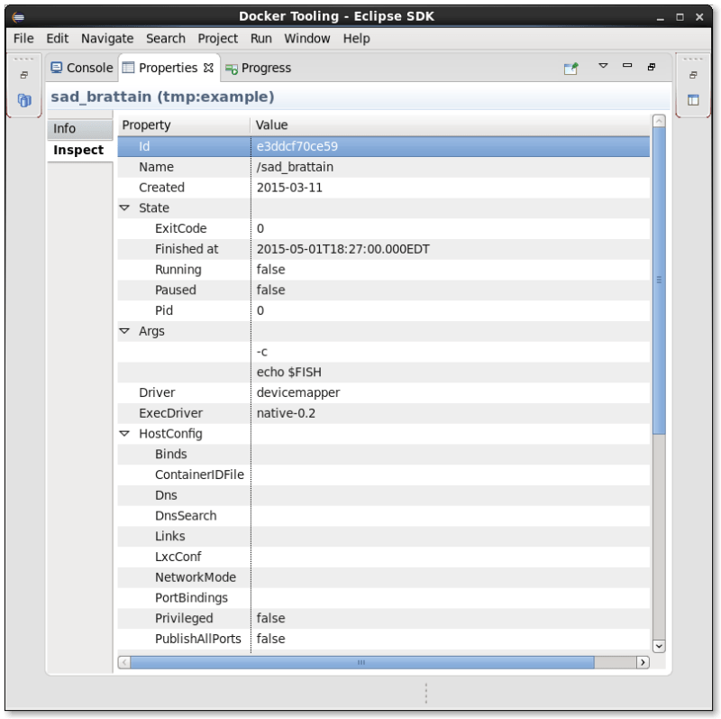This screenshot has height=719, width=721.
Task: Collapse the HostConfig section
Action: coord(124,433)
